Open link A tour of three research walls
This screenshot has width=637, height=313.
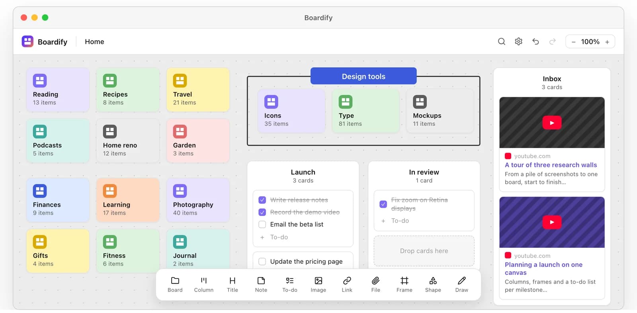pyautogui.click(x=551, y=165)
